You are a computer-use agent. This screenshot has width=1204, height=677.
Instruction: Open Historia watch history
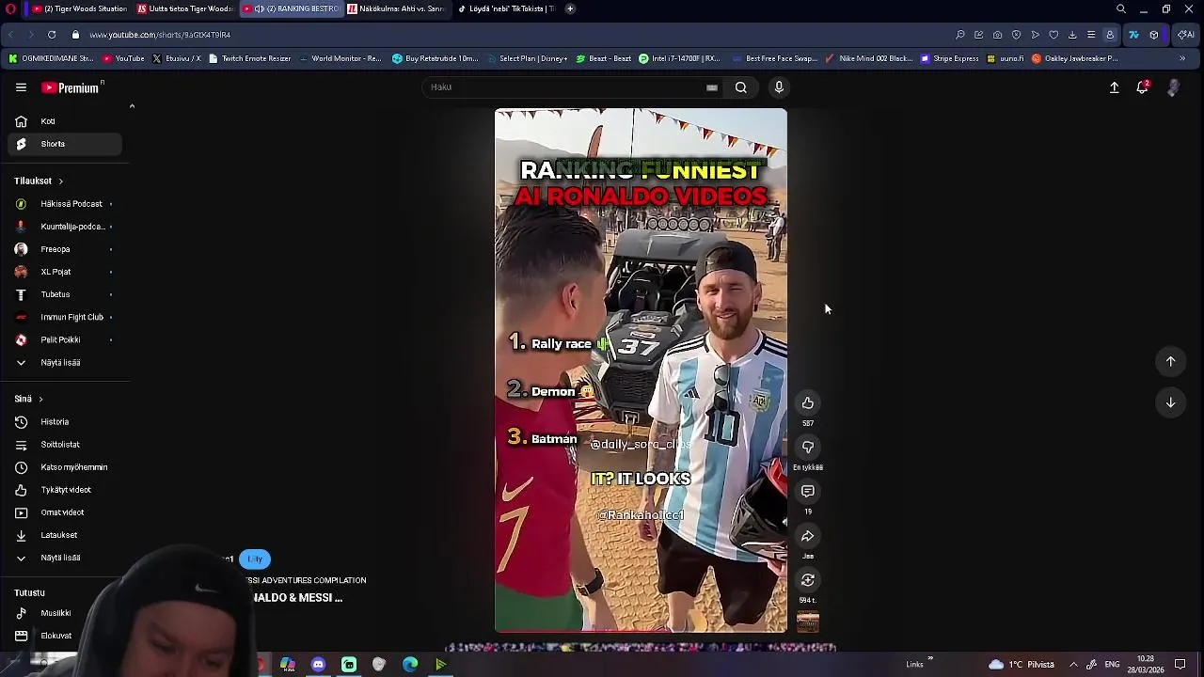click(66, 422)
